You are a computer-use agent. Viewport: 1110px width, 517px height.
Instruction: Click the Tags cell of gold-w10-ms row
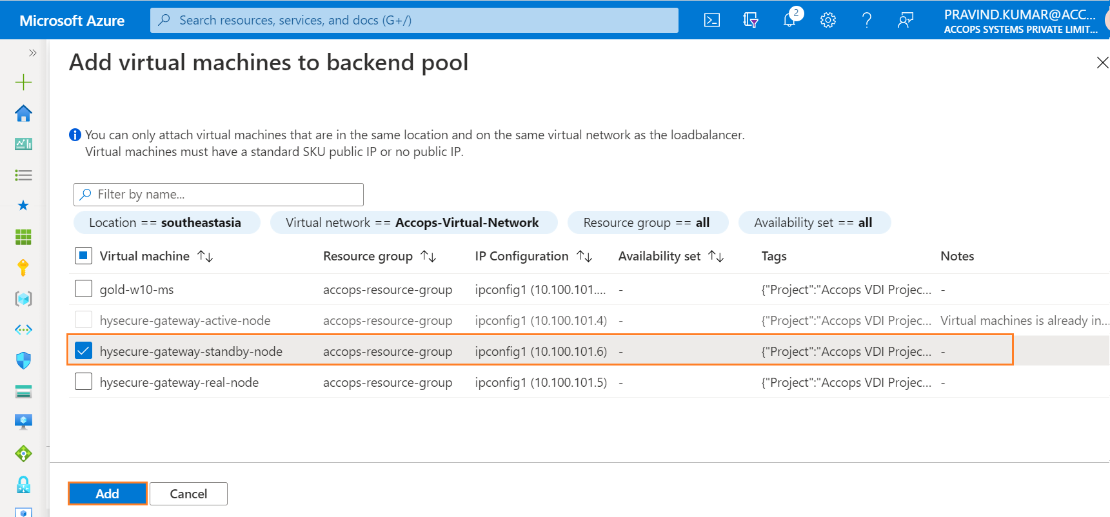[x=846, y=289]
